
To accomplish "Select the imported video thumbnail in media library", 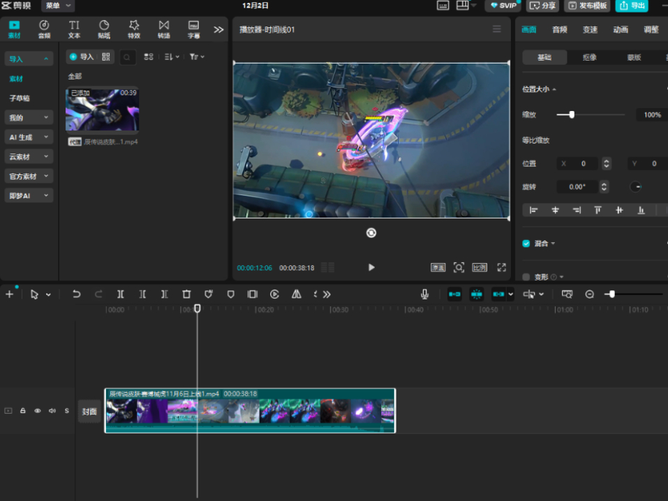I will click(x=102, y=110).
